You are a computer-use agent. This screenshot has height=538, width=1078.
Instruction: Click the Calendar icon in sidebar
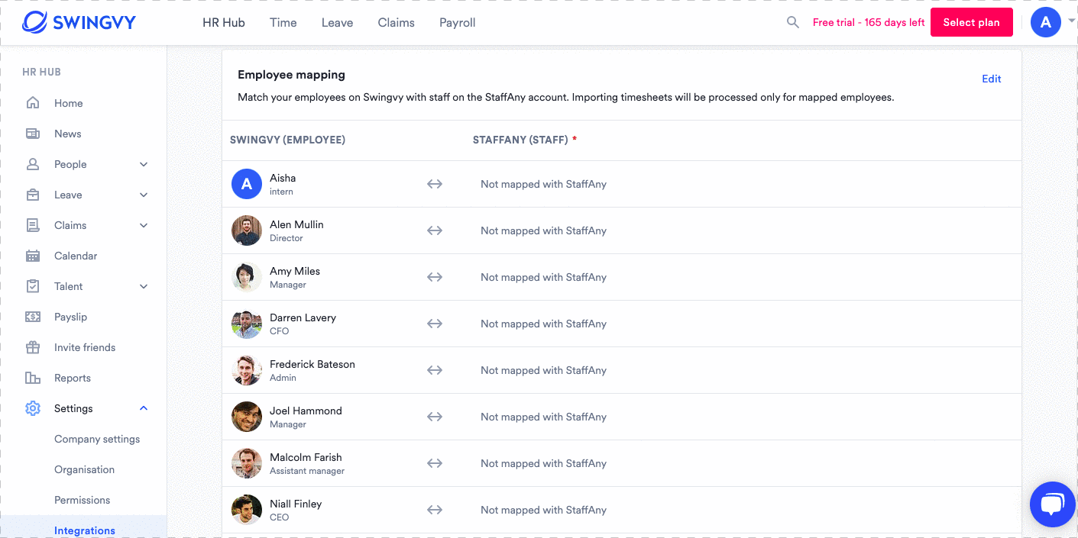pos(33,256)
